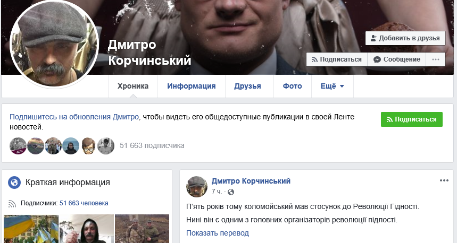The width and height of the screenshot is (457, 243).
Task: Click the globe icon beside Краткая информация
Action: (14, 183)
